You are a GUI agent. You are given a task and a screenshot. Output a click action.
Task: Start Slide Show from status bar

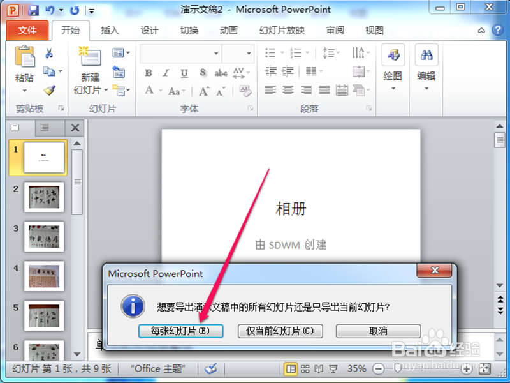pos(333,369)
